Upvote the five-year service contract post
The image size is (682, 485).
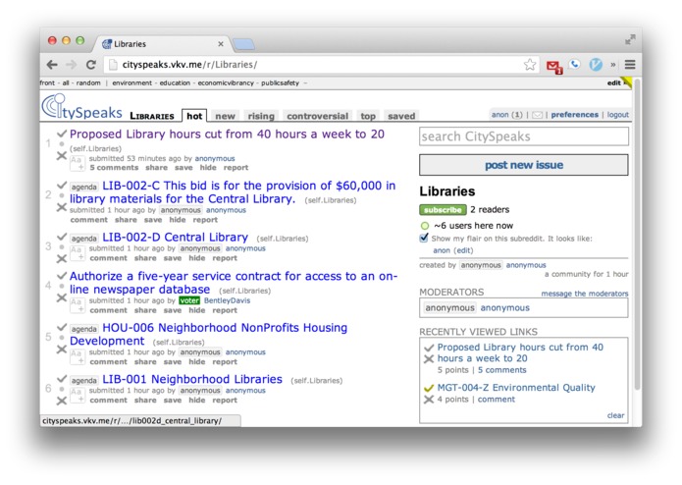point(62,275)
